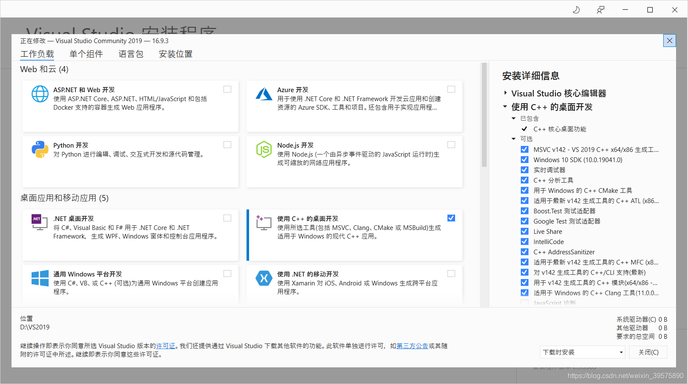The width and height of the screenshot is (688, 384).
Task: Click the Xamarin mobile development icon
Action: [x=264, y=278]
